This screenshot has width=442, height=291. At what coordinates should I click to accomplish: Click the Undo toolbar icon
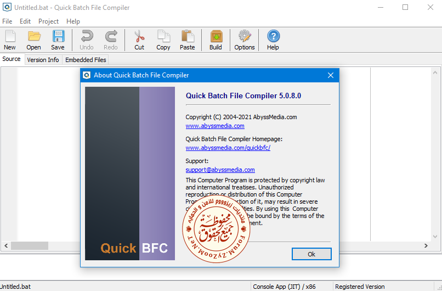point(87,37)
